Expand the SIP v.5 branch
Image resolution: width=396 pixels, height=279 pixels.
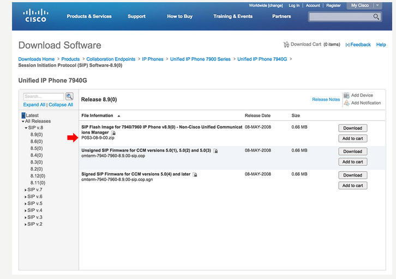26,204
